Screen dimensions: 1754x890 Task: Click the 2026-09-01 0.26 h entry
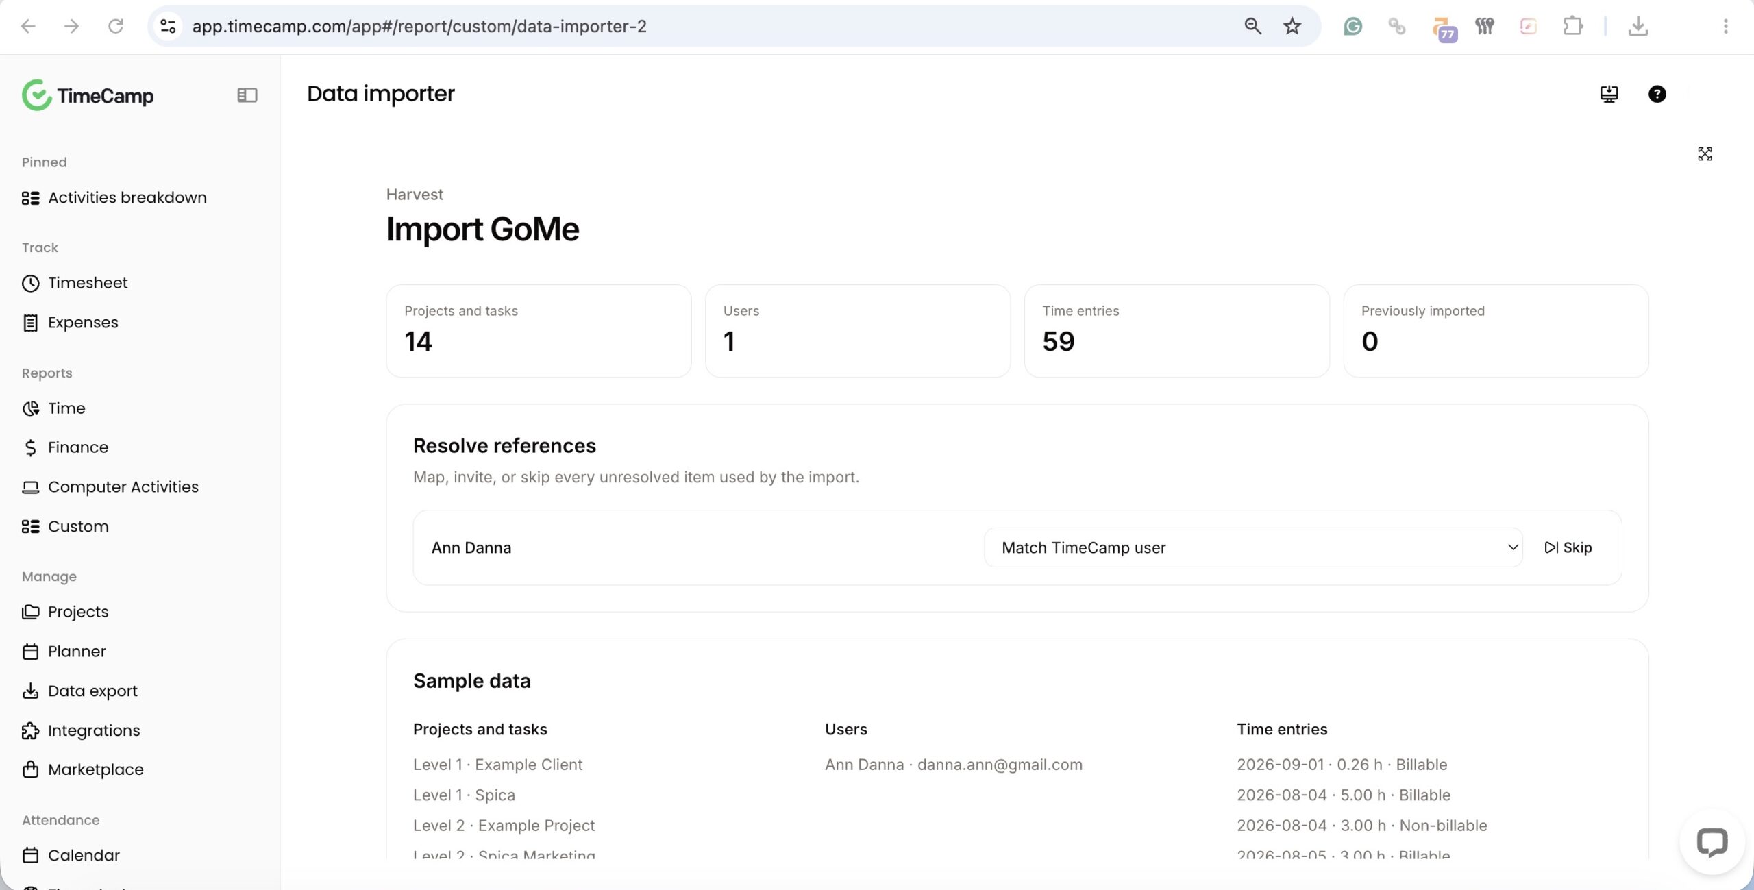click(1342, 765)
